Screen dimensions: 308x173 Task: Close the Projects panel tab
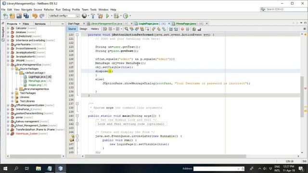click(x=20, y=24)
